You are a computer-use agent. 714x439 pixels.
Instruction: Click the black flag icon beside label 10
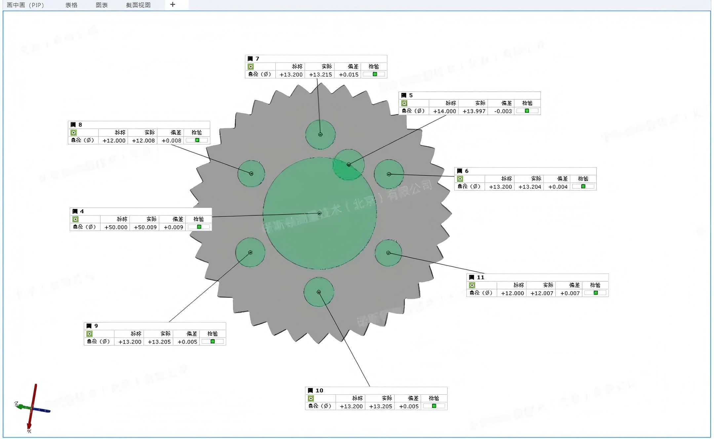[310, 390]
